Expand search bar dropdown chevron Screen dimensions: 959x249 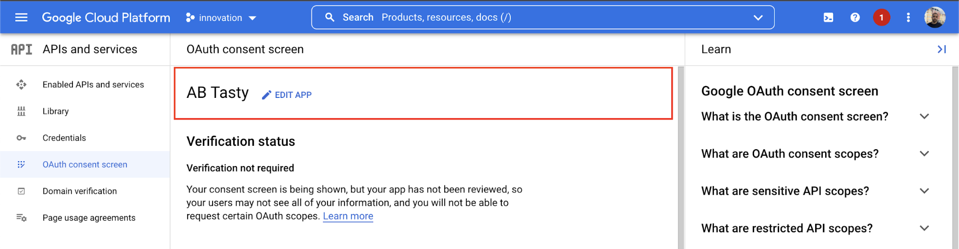(x=758, y=18)
